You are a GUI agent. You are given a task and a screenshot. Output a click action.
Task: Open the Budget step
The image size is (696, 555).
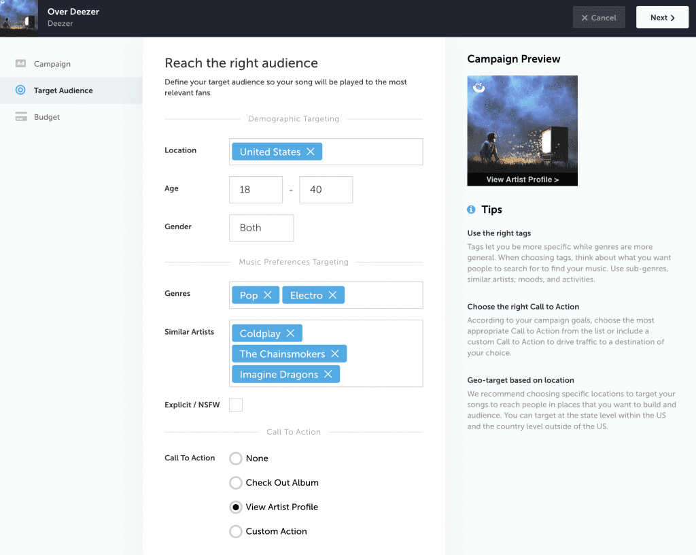pos(71,117)
